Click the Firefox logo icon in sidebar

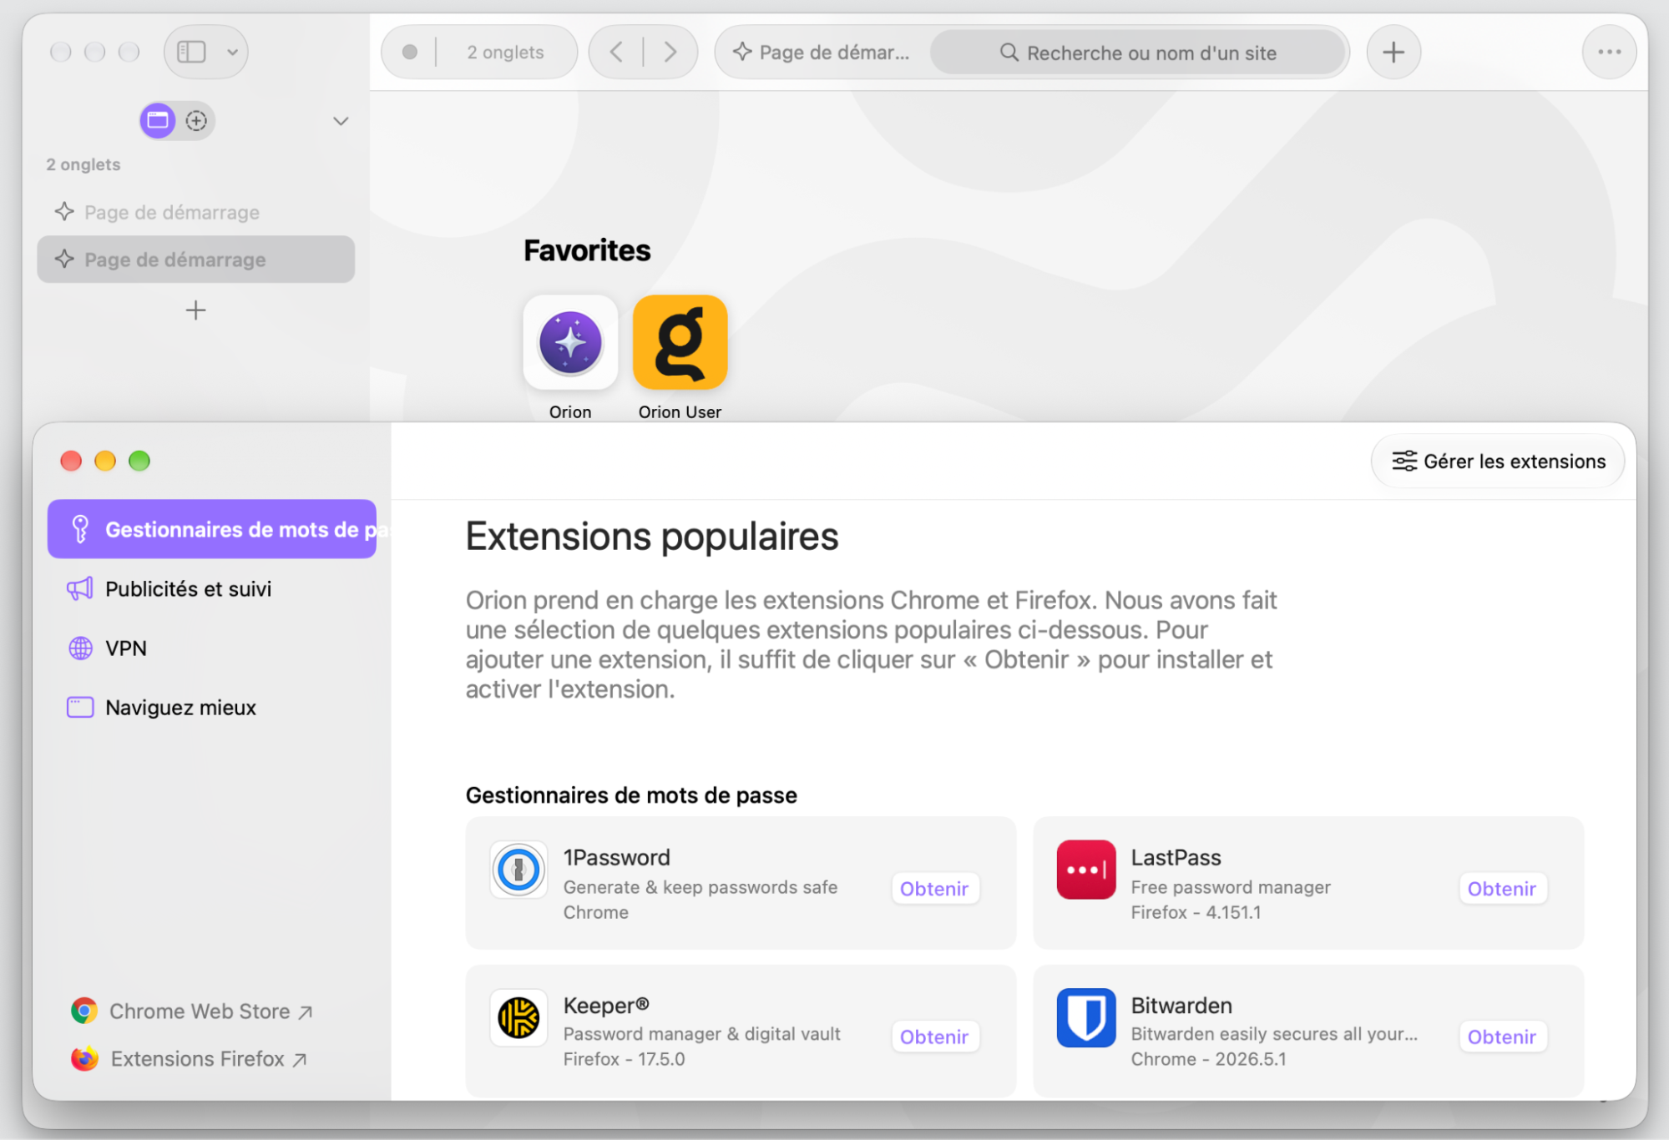pyautogui.click(x=84, y=1058)
